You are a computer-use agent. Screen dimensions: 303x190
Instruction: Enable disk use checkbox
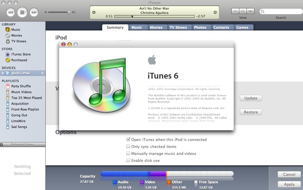(x=128, y=160)
